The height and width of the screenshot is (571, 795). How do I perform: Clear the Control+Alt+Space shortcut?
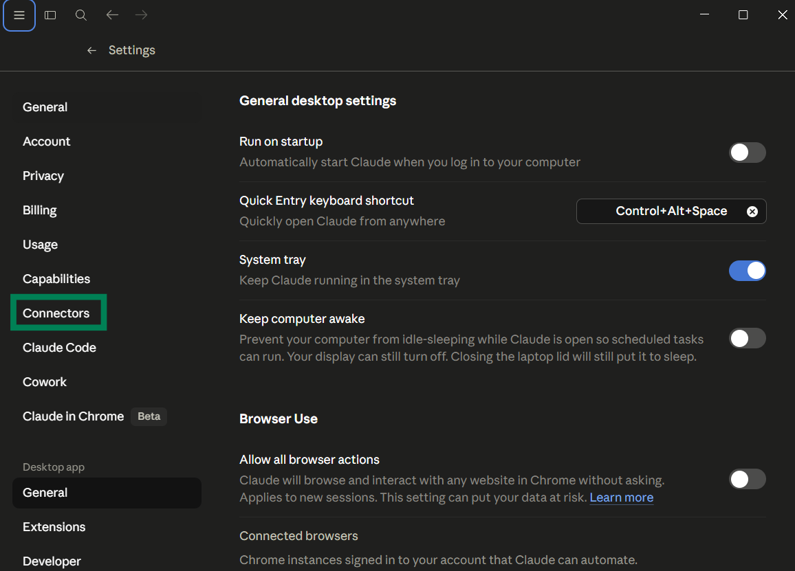tap(752, 212)
